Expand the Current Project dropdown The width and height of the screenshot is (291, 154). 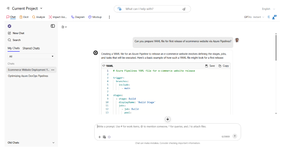[x=41, y=8]
